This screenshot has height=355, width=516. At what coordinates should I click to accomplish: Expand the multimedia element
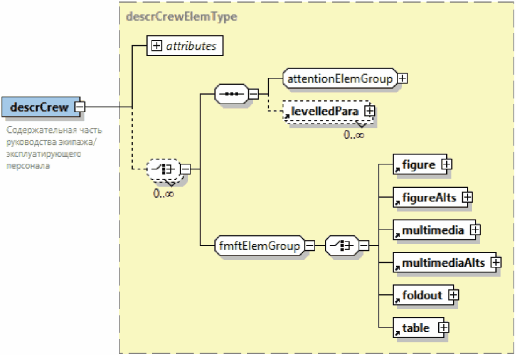coord(474,230)
